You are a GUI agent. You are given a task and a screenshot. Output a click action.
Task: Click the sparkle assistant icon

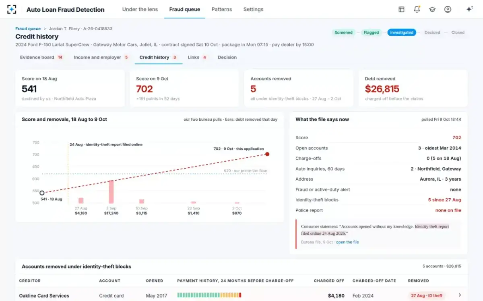pyautogui.click(x=469, y=9)
